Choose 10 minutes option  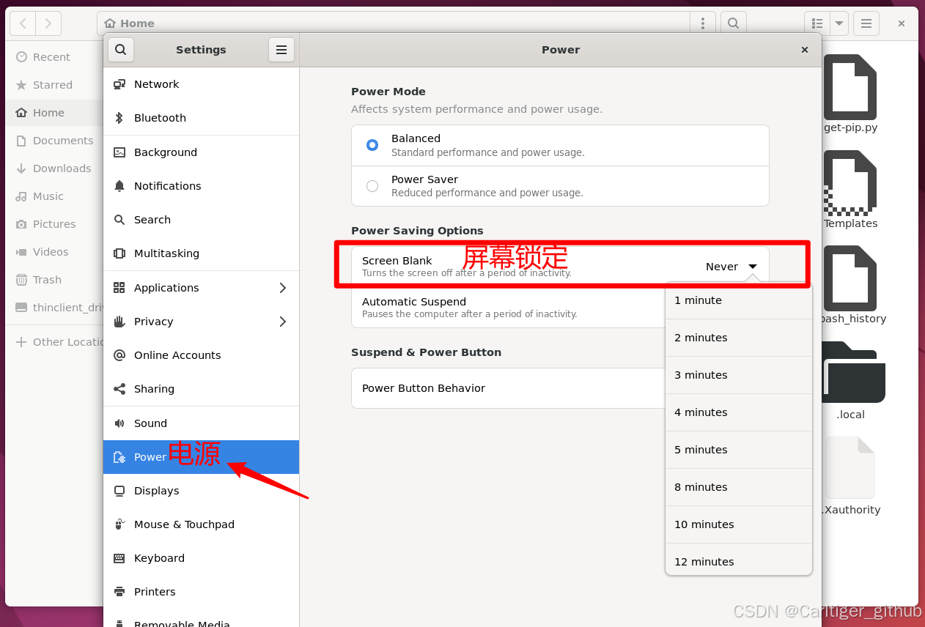tap(739, 524)
